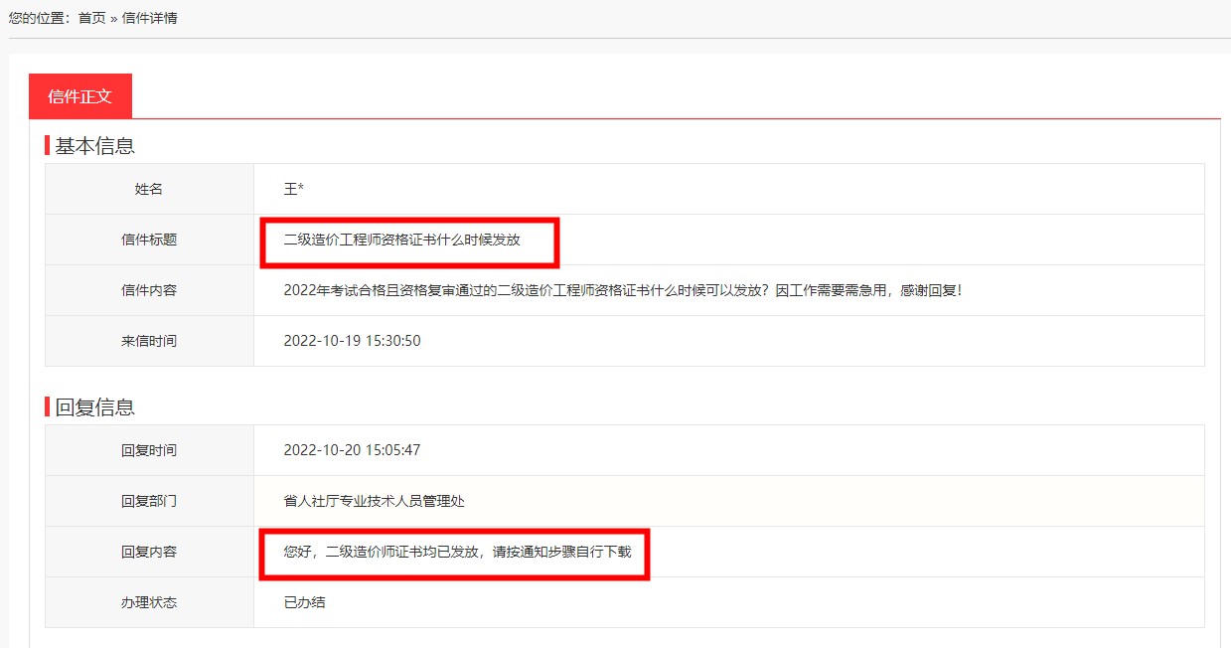Click the reply time 2022-10-20 15:05:47
Image resolution: width=1231 pixels, height=648 pixels.
coord(352,450)
